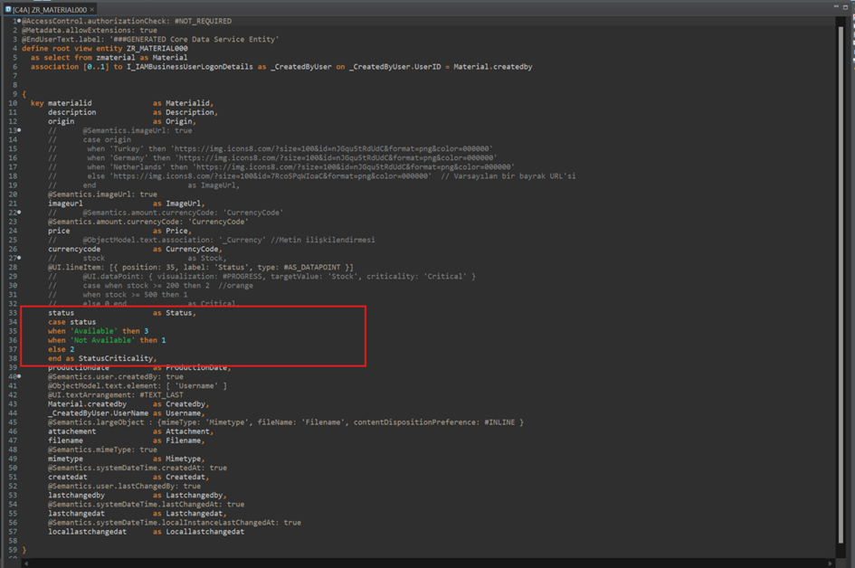855x568 pixels.
Task: Click the right arrow of the horizontal scrollbar
Action: [829, 563]
